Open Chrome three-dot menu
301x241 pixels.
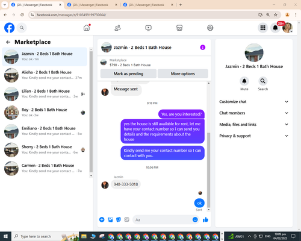pyautogui.click(x=296, y=14)
